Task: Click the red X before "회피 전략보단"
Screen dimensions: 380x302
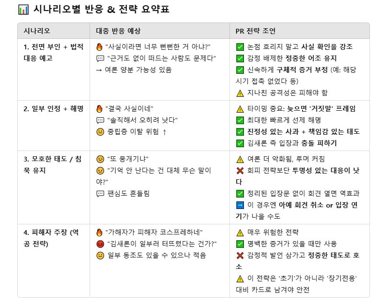Action: [x=240, y=171]
